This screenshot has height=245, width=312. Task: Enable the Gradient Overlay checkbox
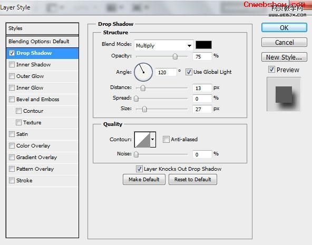coord(12,157)
